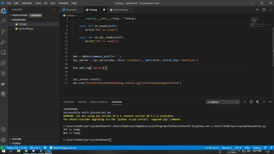This screenshot has height=154, width=274.
Task: Click the errors and warnings status indicator
Action: coord(35,148)
